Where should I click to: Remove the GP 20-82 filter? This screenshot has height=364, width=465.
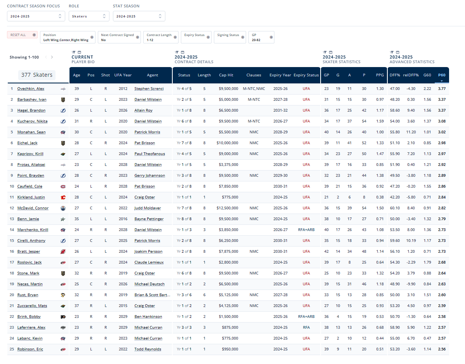pos(271,37)
